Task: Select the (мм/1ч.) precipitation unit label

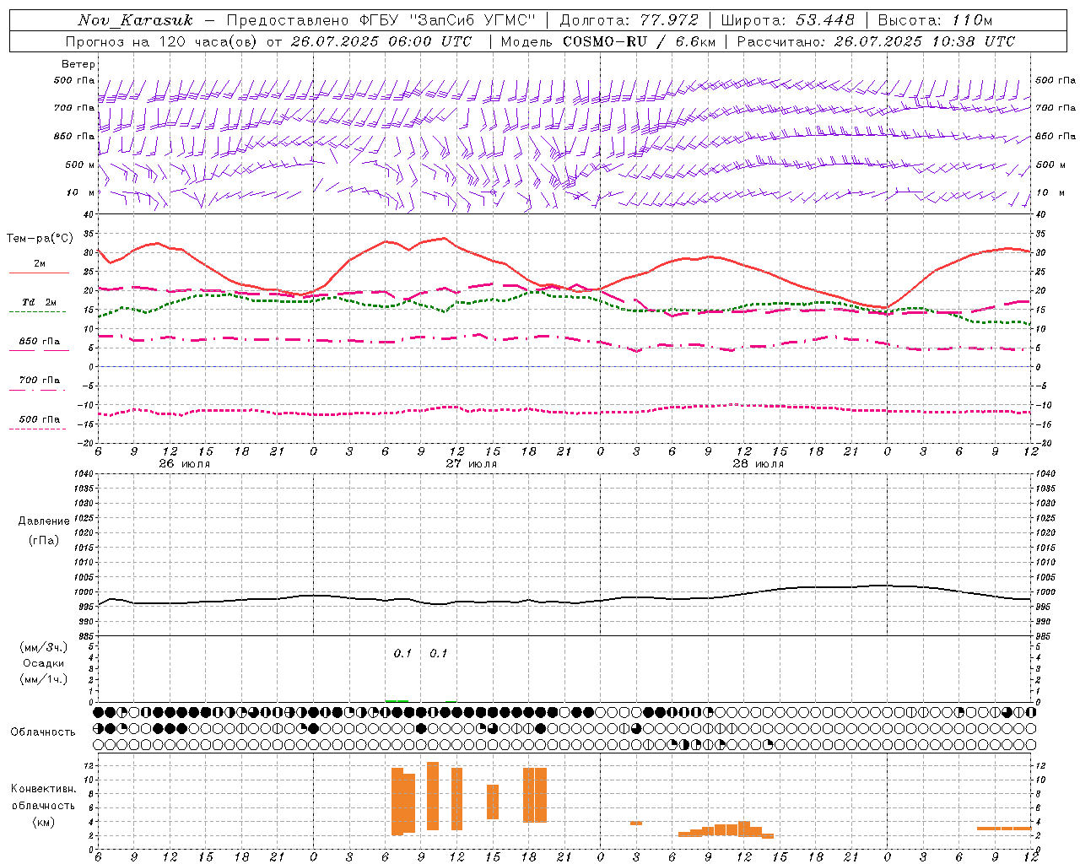Action: (x=45, y=679)
